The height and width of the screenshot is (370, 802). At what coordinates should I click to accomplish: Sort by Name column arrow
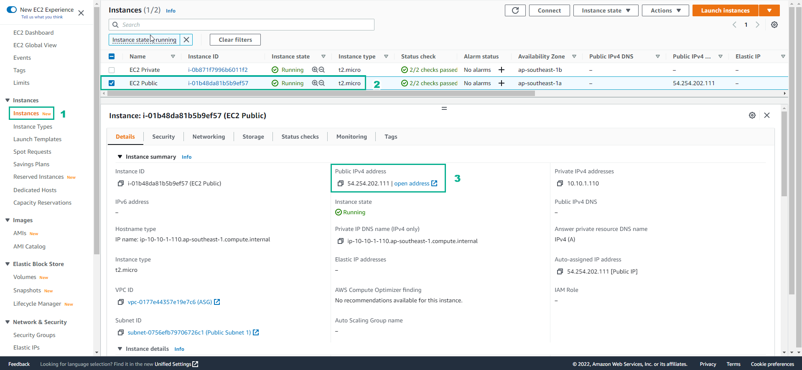click(x=173, y=56)
